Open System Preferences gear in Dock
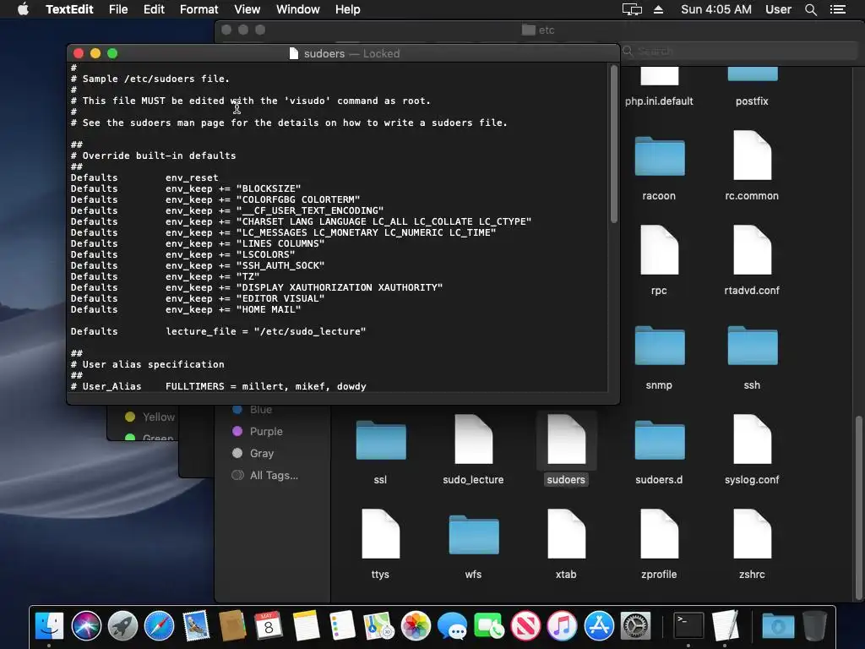865x649 pixels. pyautogui.click(x=635, y=626)
